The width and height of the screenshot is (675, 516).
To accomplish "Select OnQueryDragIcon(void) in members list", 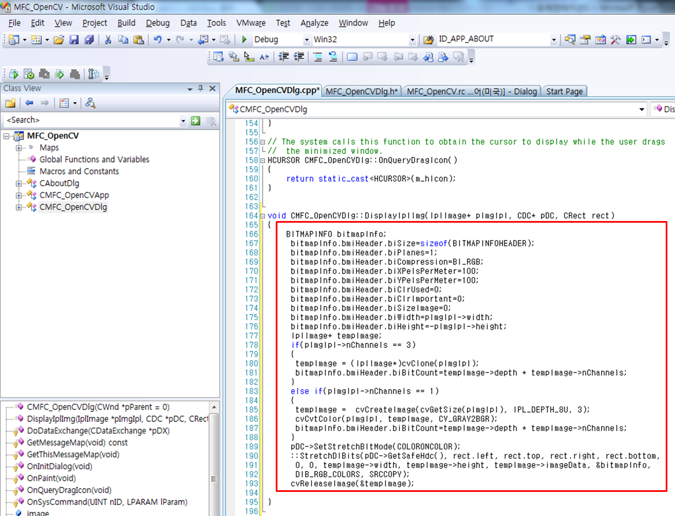I will click(69, 490).
